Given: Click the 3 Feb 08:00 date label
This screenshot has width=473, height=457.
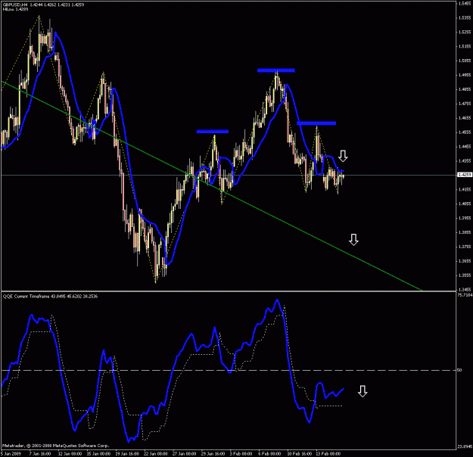Looking at the screenshot, I should (241, 454).
